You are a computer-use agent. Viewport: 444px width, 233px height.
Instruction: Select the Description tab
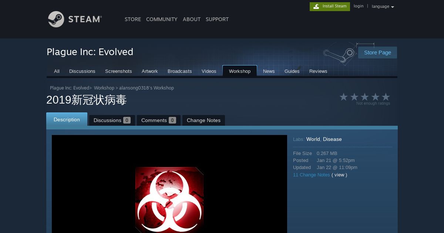(67, 119)
